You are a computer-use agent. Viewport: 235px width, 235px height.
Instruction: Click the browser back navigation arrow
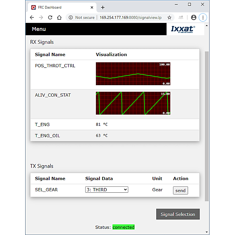(x=32, y=17)
